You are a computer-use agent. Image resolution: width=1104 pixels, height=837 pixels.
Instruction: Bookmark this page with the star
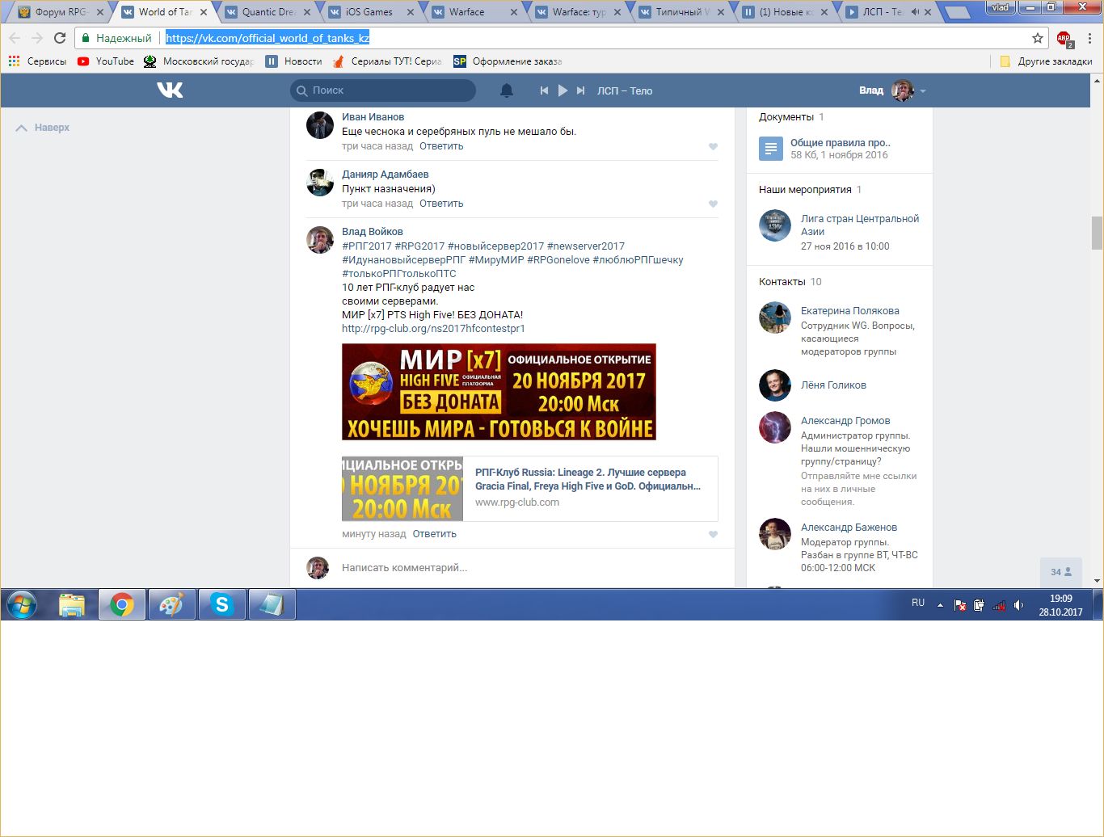pyautogui.click(x=1038, y=38)
